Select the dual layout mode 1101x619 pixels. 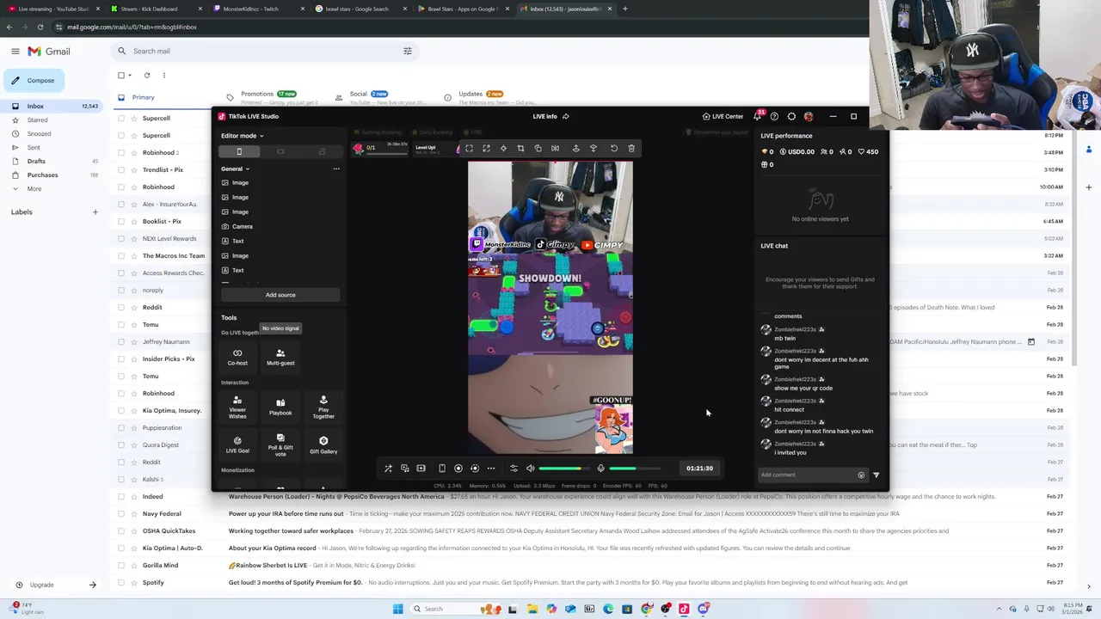pyautogui.click(x=322, y=151)
